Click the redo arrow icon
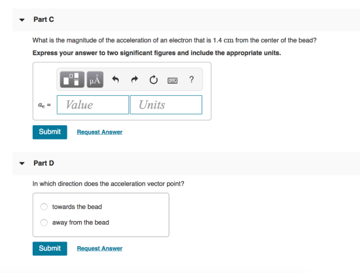The width and height of the screenshot is (360, 273). coord(134,80)
